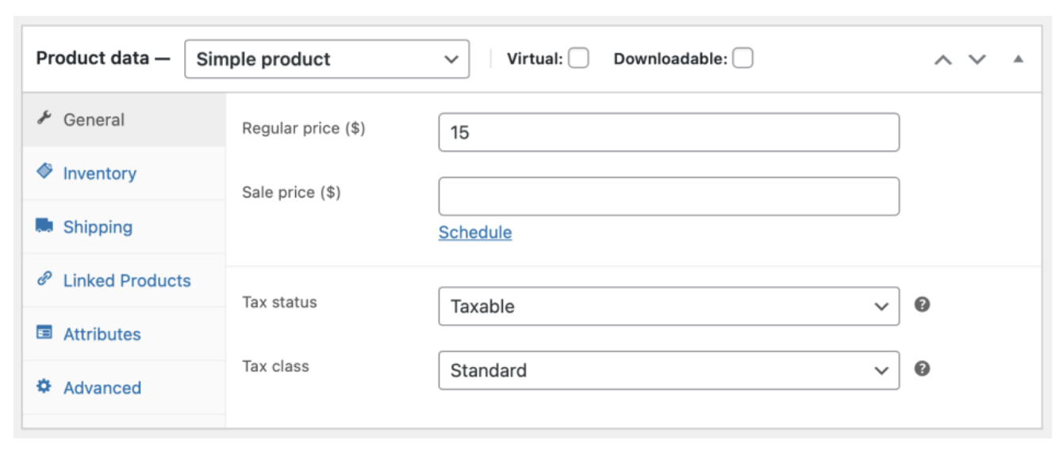Open the Linked Products tab
Viewport: 1063px width, 455px height.
pyautogui.click(x=125, y=281)
